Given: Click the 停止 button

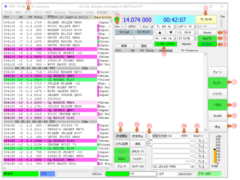Looking at the screenshot, I should 217,127.
